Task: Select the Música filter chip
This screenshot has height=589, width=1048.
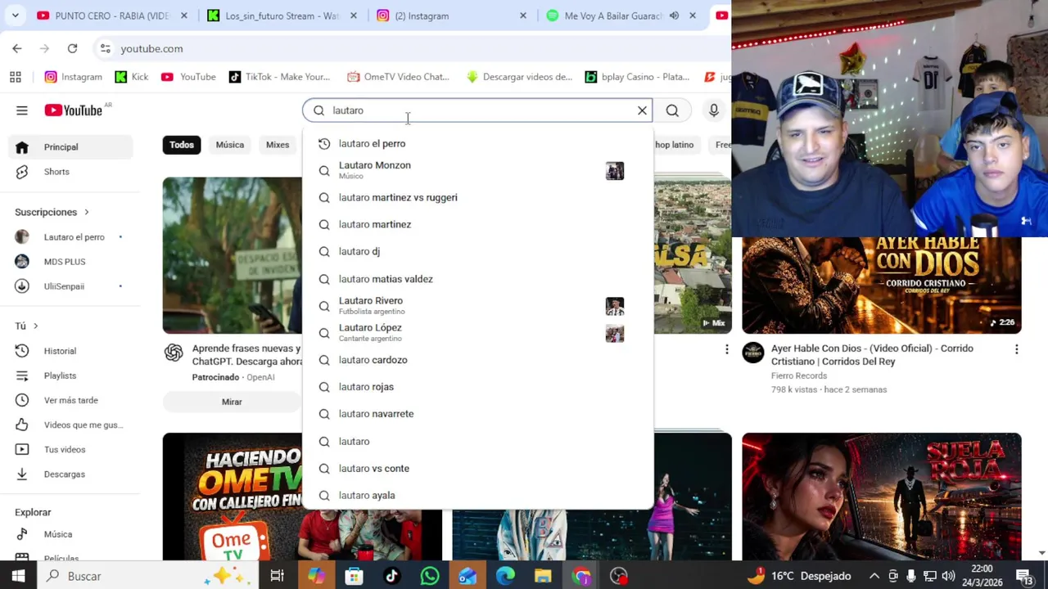Action: point(230,145)
